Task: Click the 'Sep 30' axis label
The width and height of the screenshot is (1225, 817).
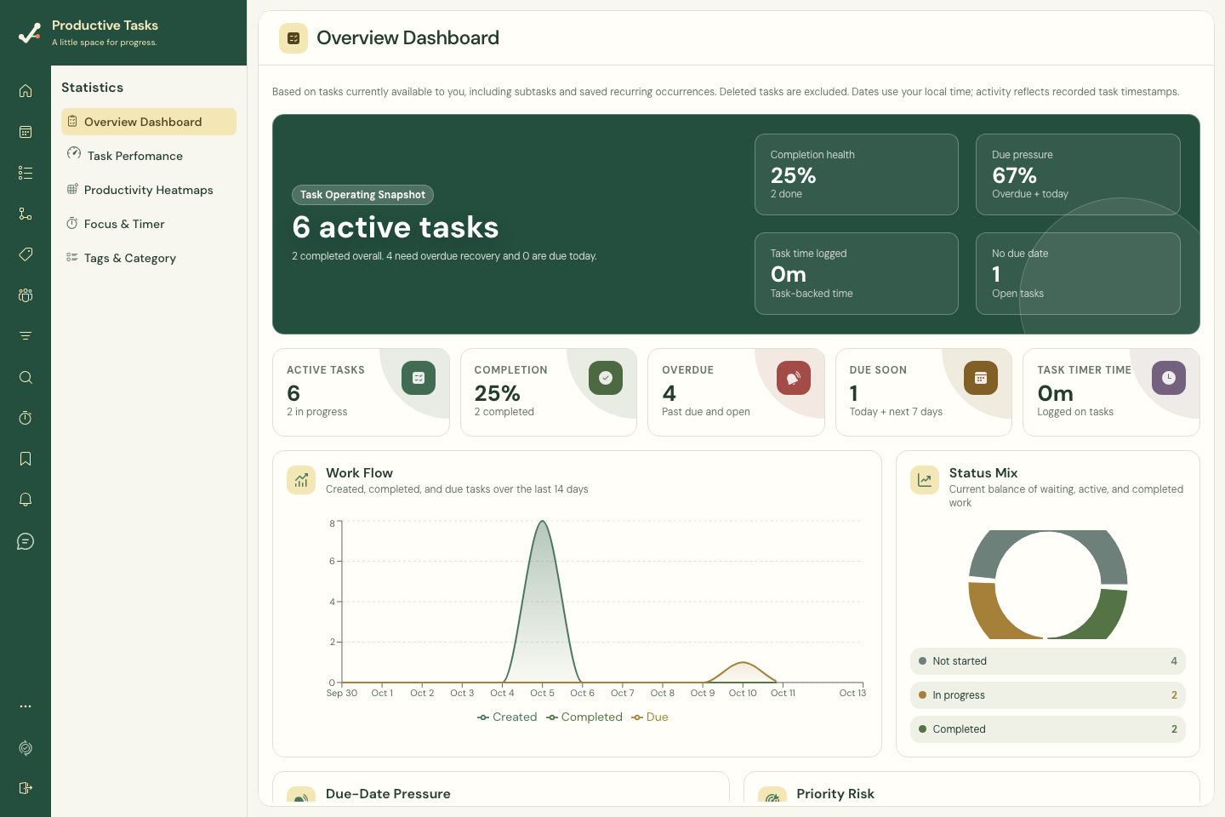Action: [342, 693]
